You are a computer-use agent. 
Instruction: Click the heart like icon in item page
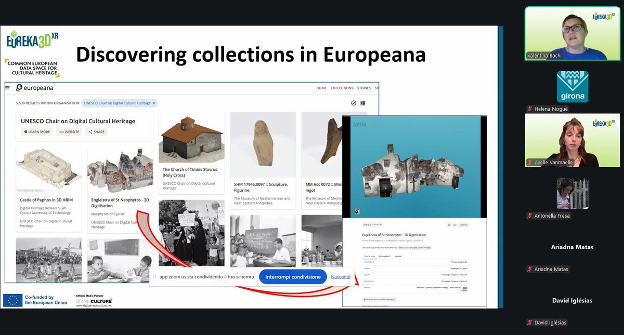[x=454, y=225]
